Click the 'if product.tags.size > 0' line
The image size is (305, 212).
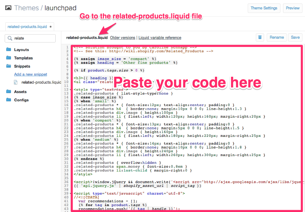109,70
